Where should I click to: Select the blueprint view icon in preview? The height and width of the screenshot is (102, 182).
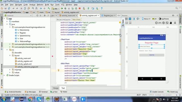(130, 19)
